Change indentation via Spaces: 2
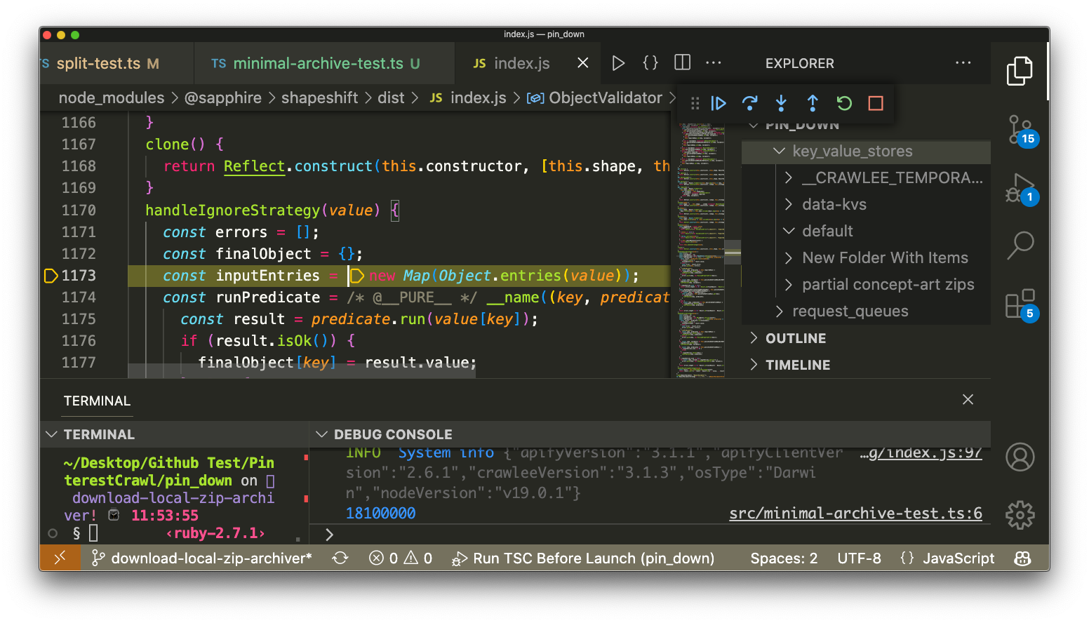1089x623 pixels. tap(784, 558)
